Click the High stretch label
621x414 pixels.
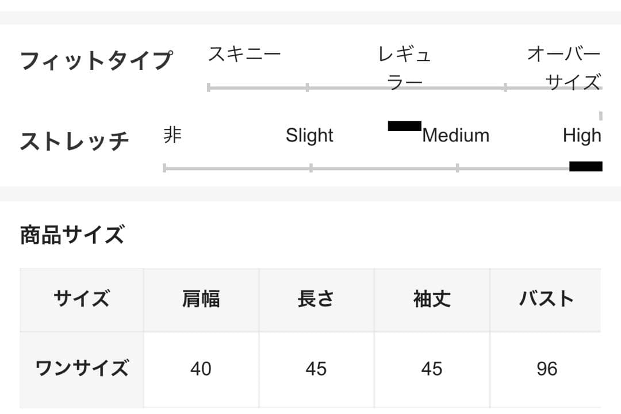pyautogui.click(x=582, y=136)
